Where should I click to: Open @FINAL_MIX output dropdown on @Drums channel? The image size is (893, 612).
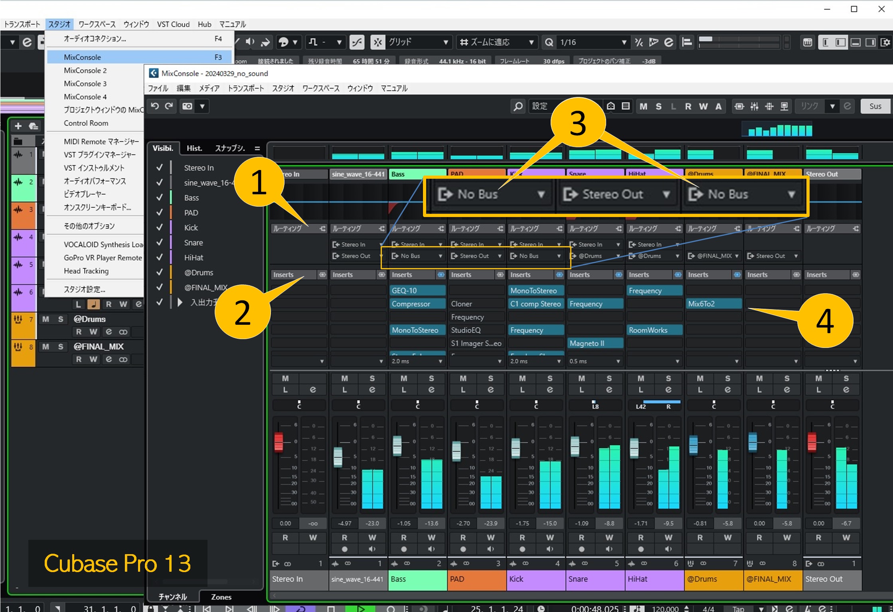713,256
